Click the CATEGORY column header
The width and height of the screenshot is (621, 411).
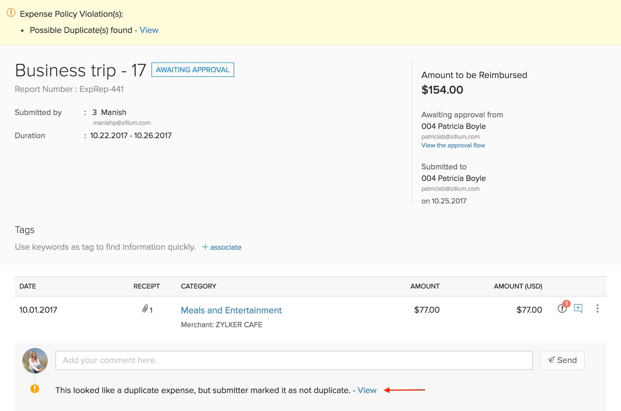(x=198, y=286)
